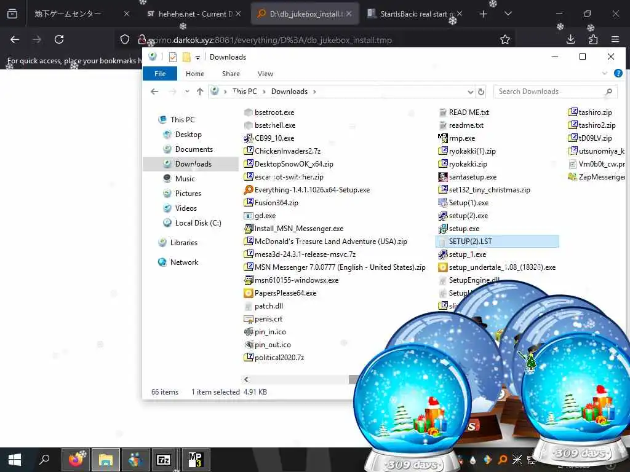
Task: Select Network in the navigation pane
Action: point(184,262)
